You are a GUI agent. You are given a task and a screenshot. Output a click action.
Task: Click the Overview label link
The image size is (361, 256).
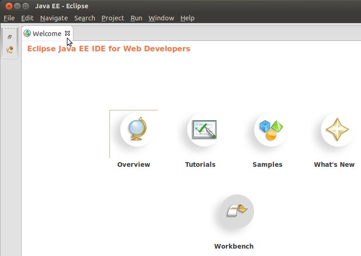(133, 165)
